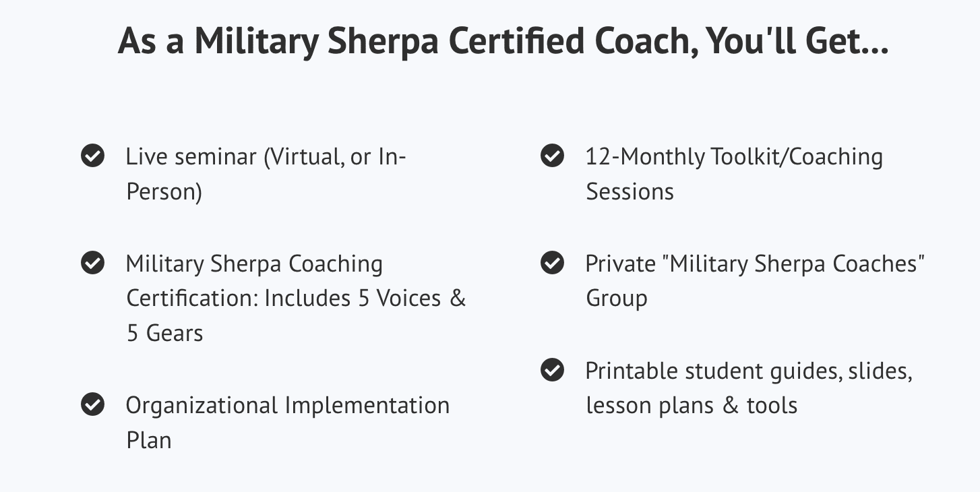Click the 'Organizational Implementation' text line
Screen dimensions: 980x492
[288, 406]
